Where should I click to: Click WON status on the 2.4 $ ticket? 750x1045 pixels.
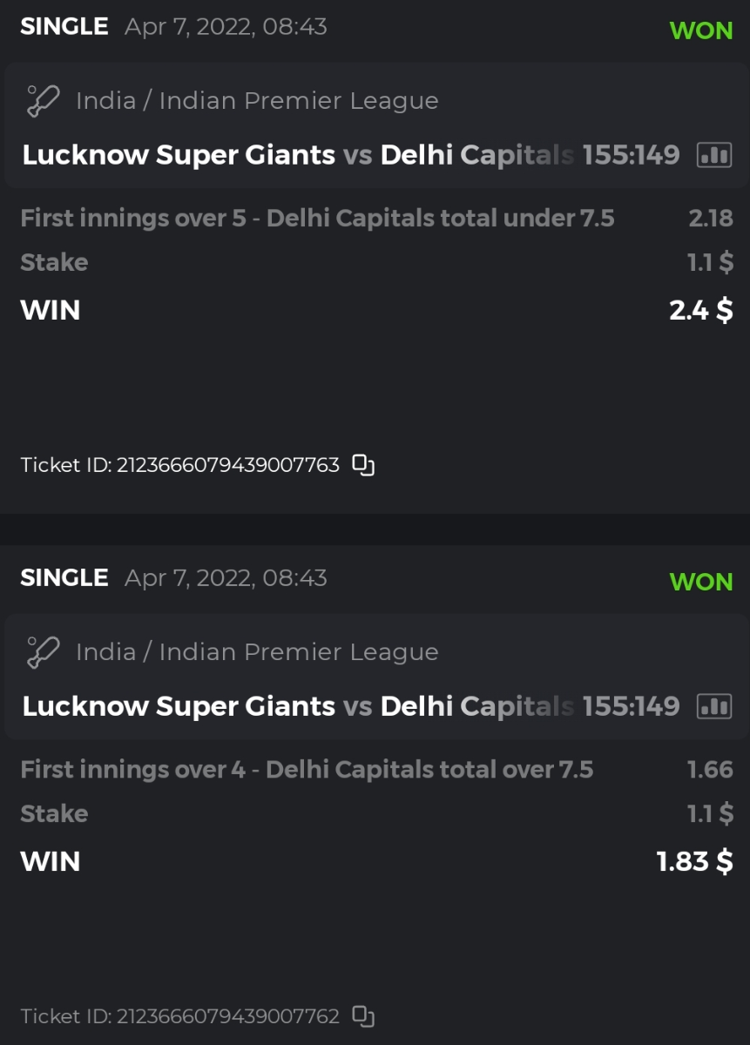coord(701,30)
